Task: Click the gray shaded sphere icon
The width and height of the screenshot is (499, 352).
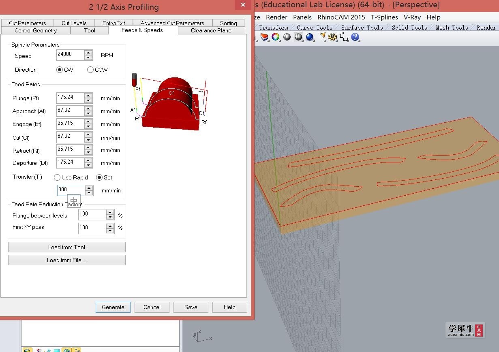Action: point(287,37)
